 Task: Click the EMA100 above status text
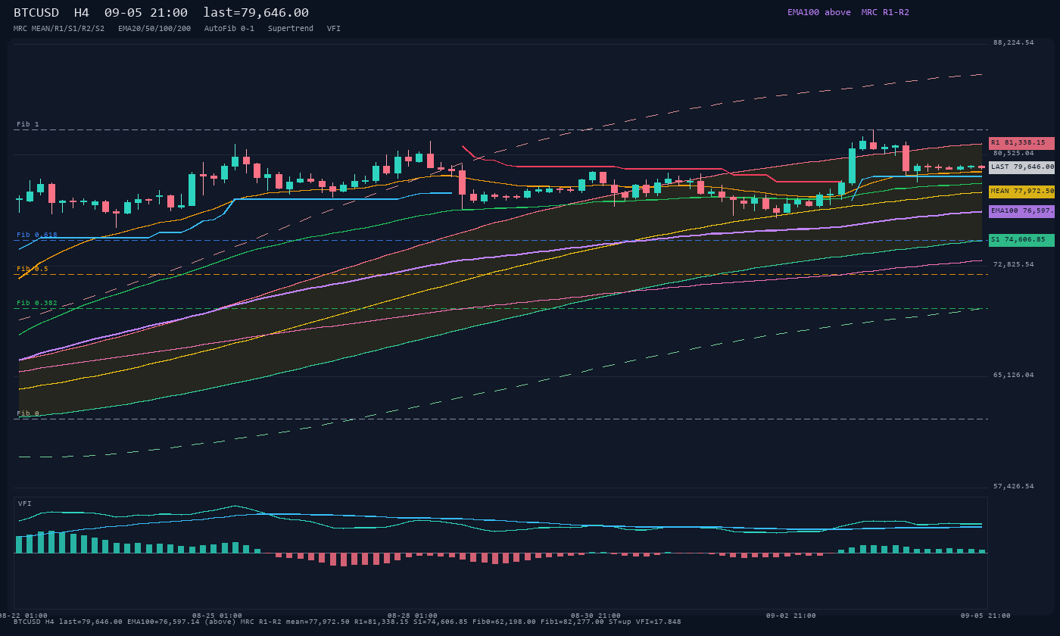(x=819, y=12)
